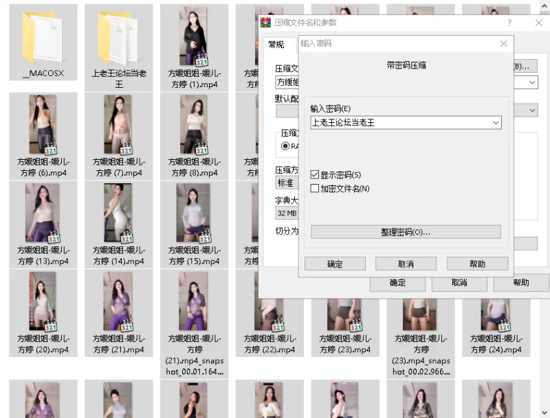Select the RAR format radio button
Image resolution: width=550 pixels, height=418 pixels.
click(x=285, y=146)
